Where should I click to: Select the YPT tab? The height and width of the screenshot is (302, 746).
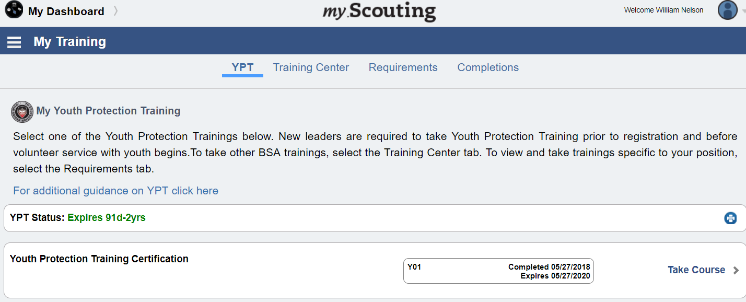[242, 67]
